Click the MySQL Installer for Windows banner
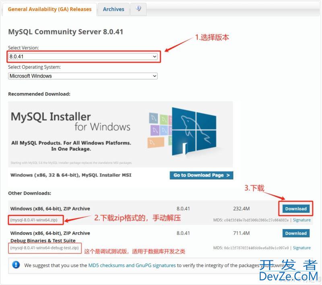This screenshot has height=285, width=322. point(120,134)
